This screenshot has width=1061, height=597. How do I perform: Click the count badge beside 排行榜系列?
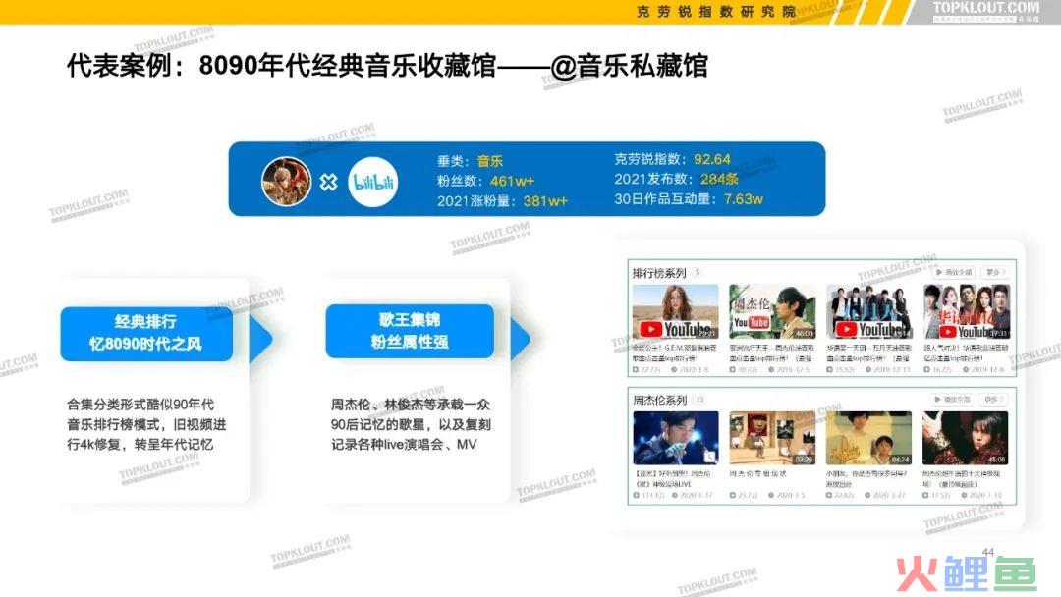point(697,272)
